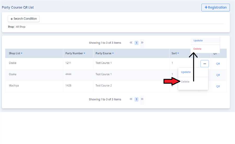Open QR code for Machiya party 1428

pos(218,86)
